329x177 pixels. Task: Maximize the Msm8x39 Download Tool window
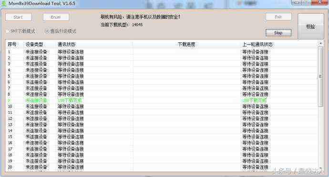point(306,2)
